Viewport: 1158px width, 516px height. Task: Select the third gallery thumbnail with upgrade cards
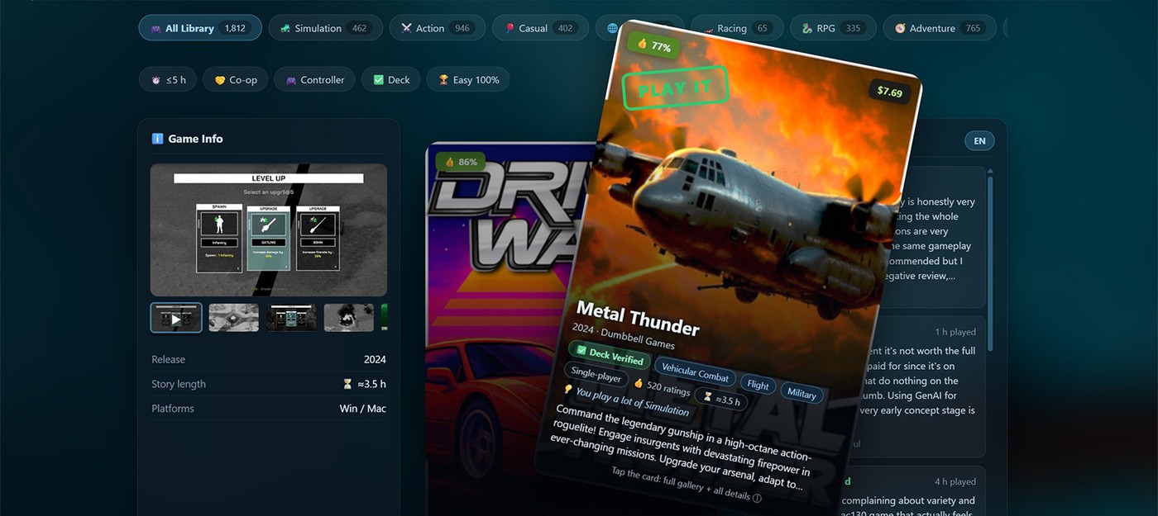pos(291,318)
